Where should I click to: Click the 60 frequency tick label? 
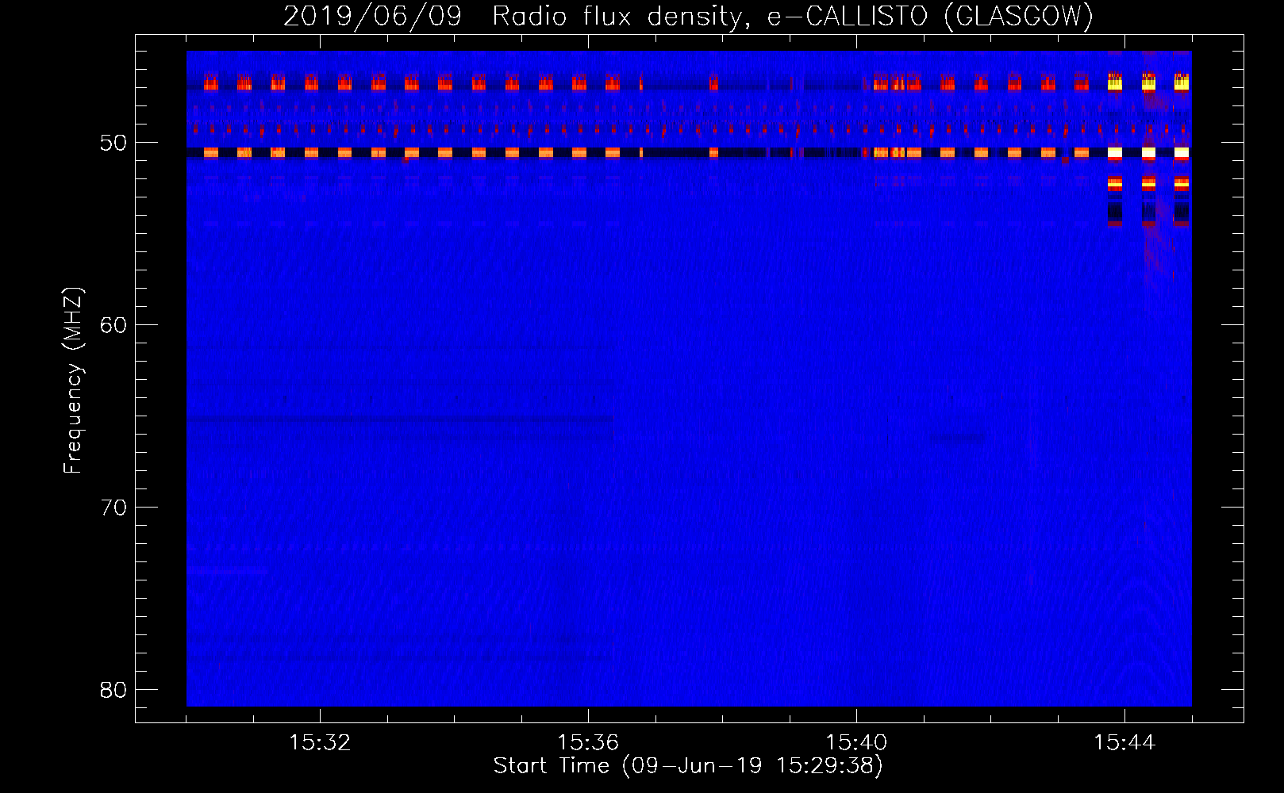coord(113,325)
